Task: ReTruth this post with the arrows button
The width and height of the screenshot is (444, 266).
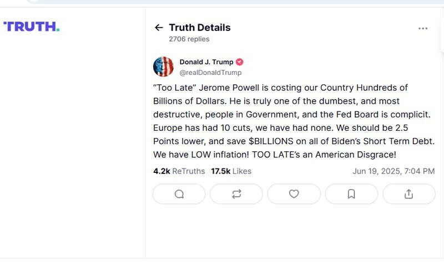Action: tap(236, 194)
